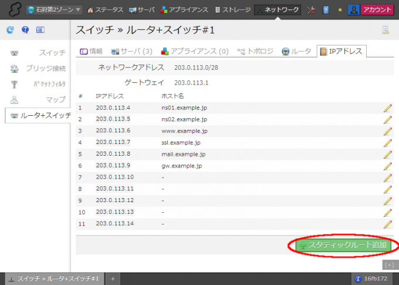399x285 pixels.
Task: Open the ストレージ menu in top bar
Action: [x=233, y=10]
